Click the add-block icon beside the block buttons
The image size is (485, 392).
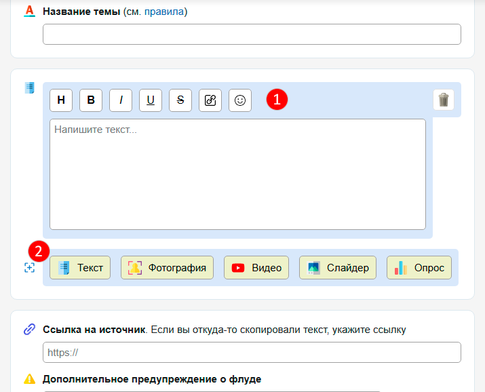click(x=29, y=268)
